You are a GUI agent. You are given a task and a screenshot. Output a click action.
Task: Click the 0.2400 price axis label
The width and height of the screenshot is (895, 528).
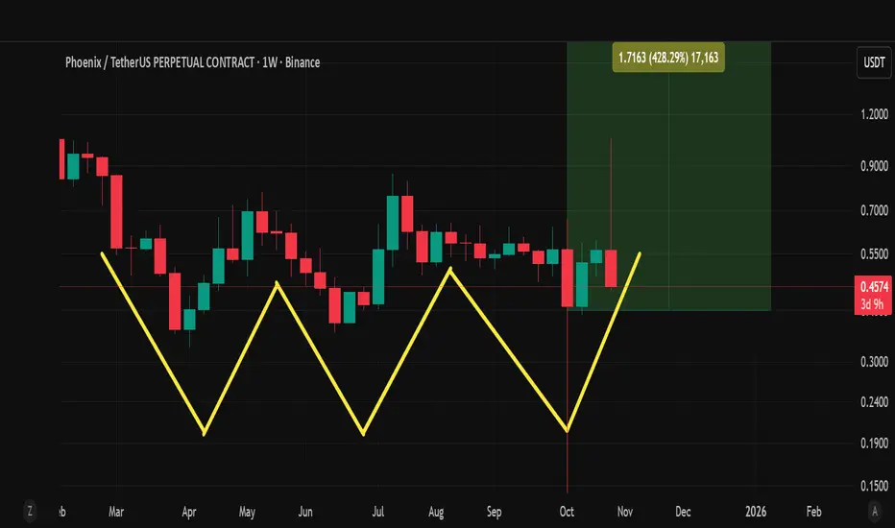[x=875, y=402]
